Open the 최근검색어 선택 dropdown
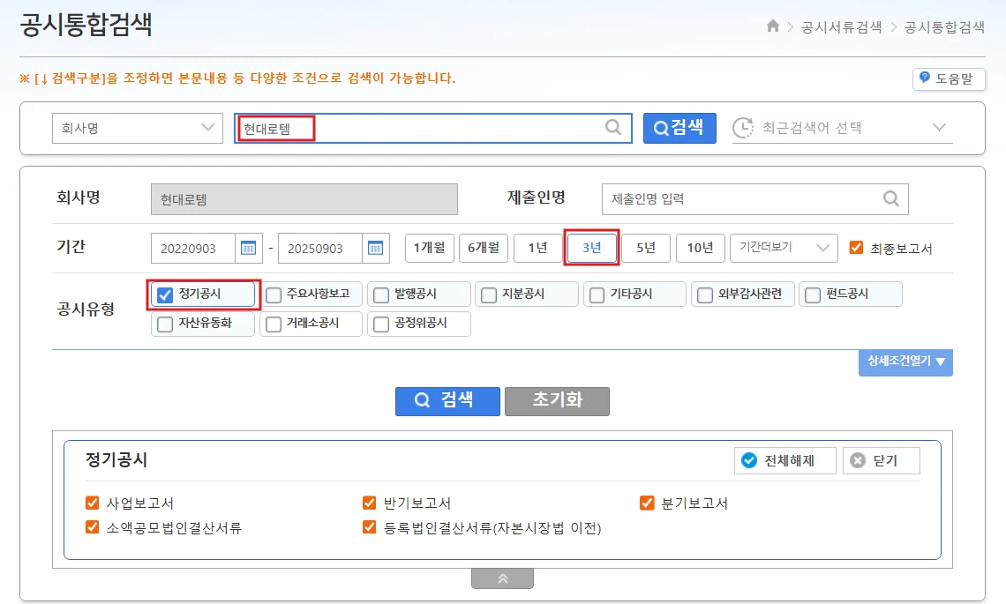The width and height of the screenshot is (1006, 604). click(x=842, y=128)
